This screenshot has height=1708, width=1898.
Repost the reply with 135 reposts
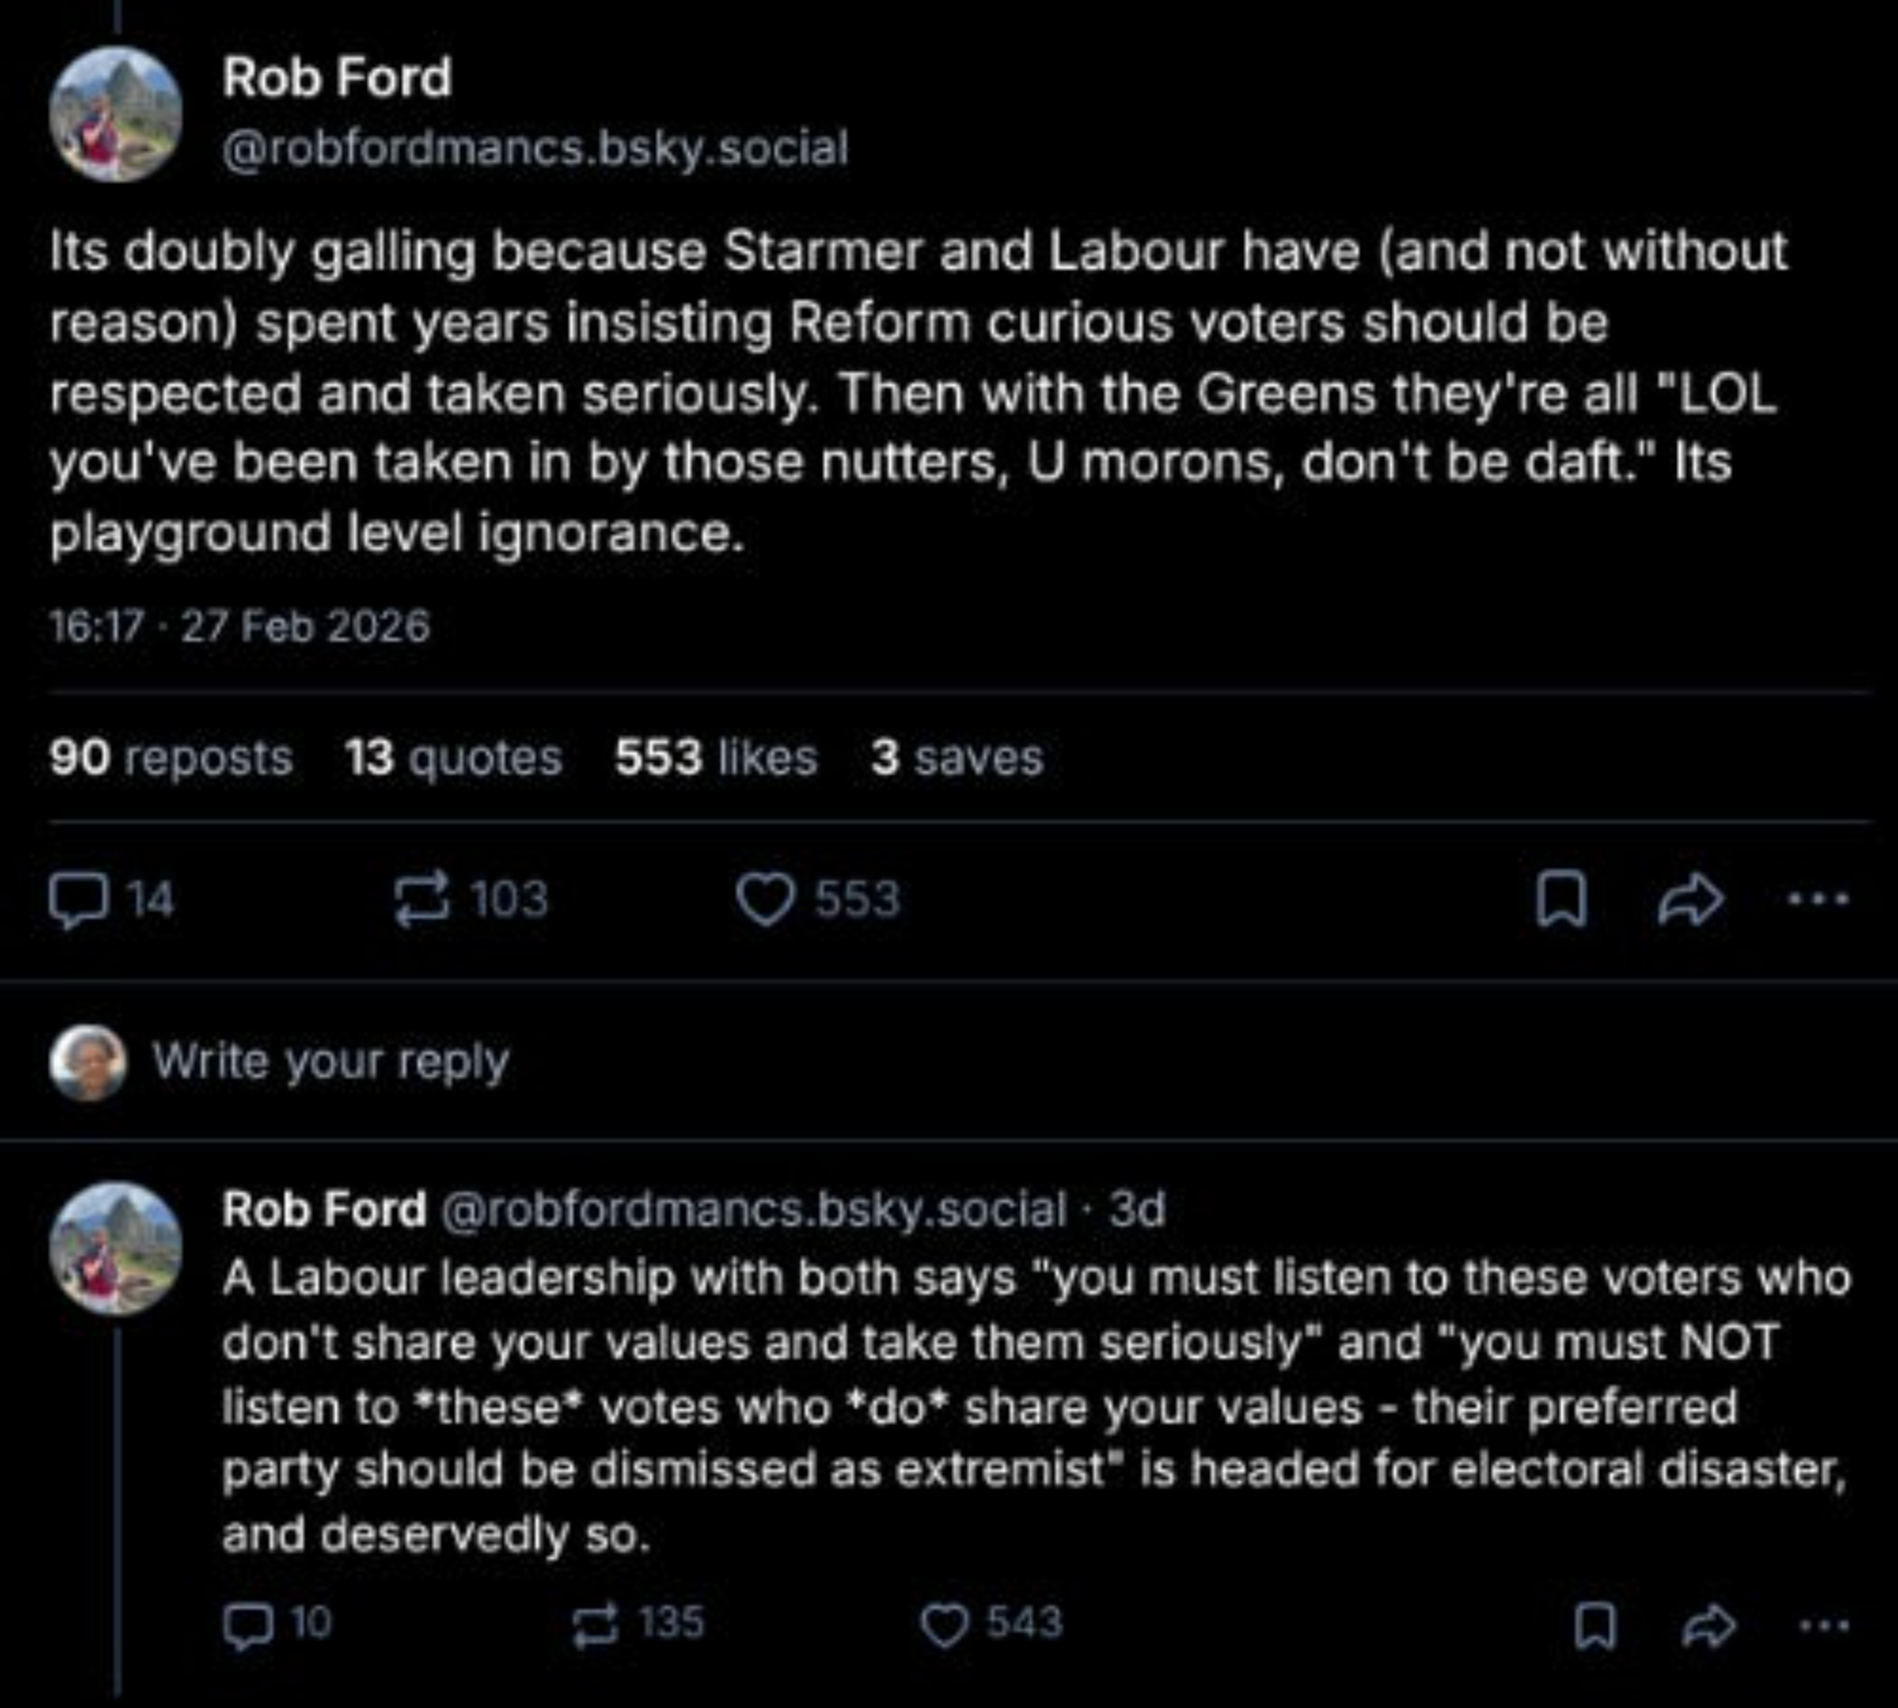(x=596, y=1624)
